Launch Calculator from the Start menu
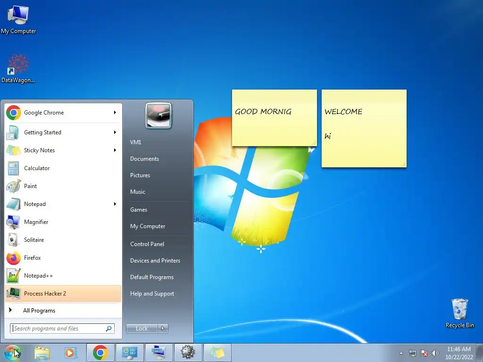Image resolution: width=483 pixels, height=362 pixels. pyautogui.click(x=63, y=168)
